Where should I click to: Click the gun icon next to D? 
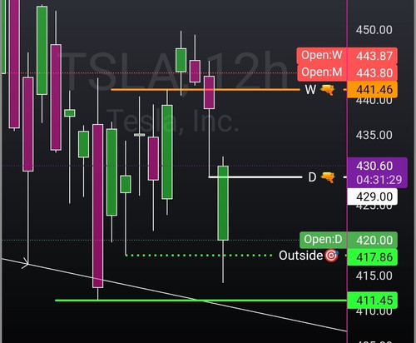tap(328, 177)
